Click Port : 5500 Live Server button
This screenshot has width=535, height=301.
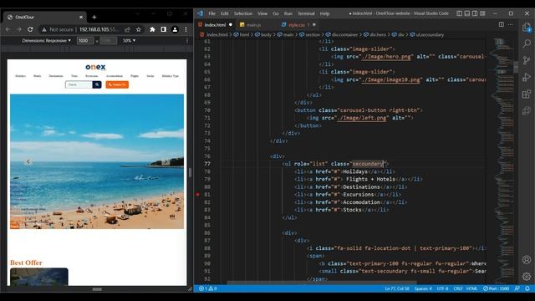(496, 288)
